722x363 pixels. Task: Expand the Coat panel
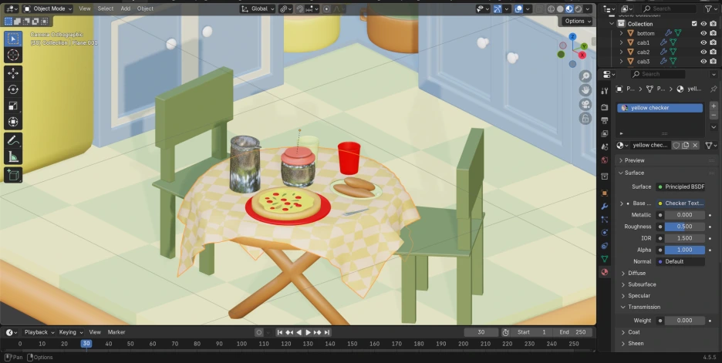point(634,332)
